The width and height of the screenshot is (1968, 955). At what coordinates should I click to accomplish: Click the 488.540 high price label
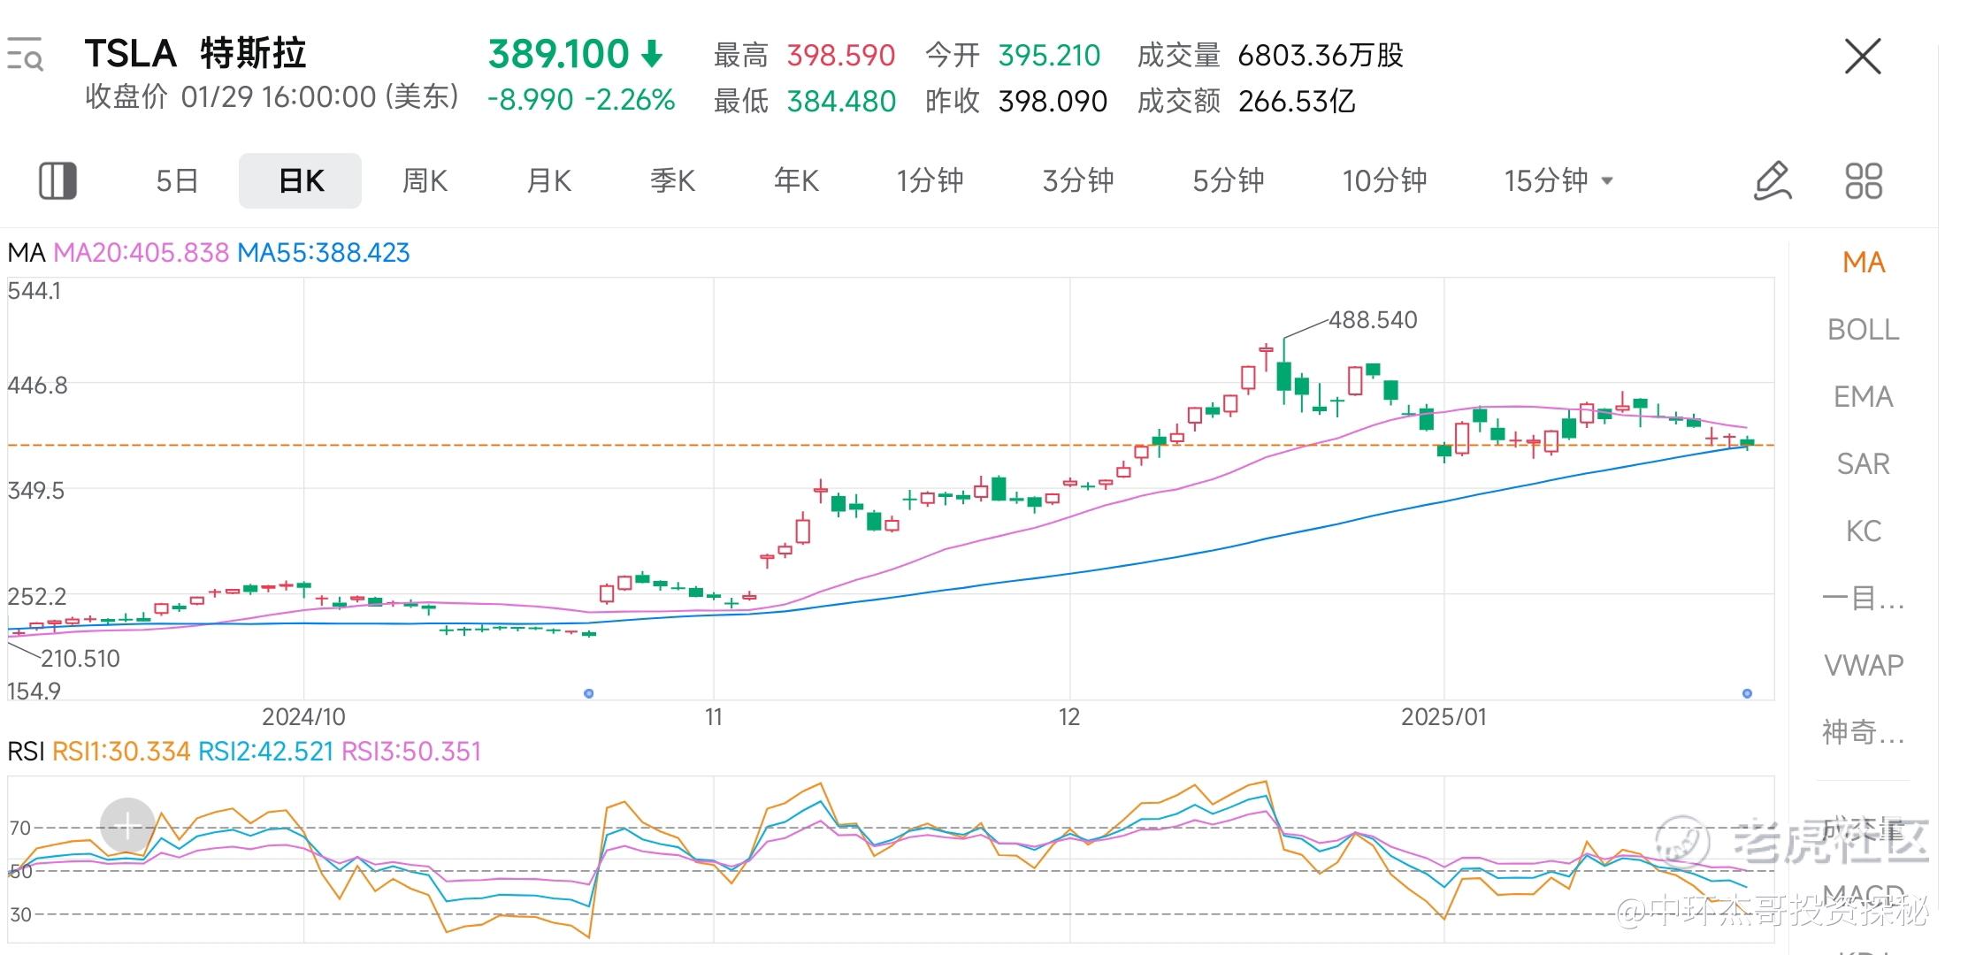(1373, 320)
